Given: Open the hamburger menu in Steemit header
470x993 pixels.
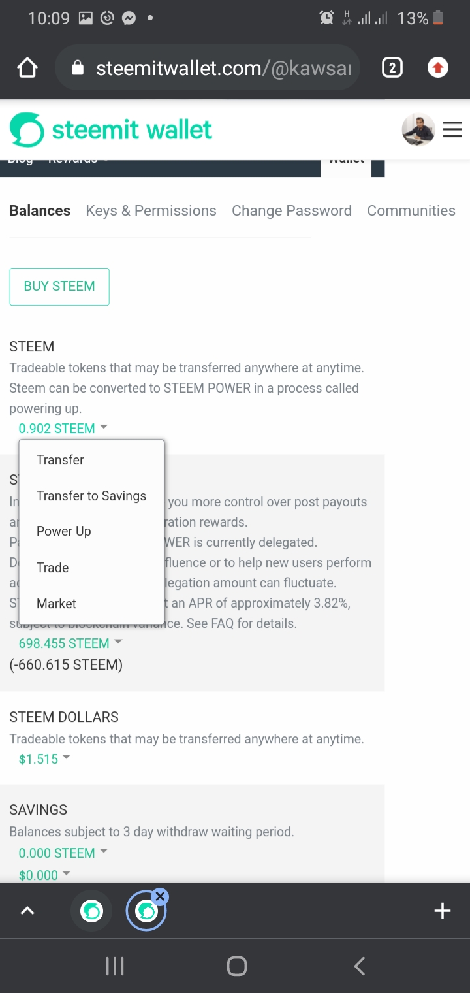Looking at the screenshot, I should 452,130.
